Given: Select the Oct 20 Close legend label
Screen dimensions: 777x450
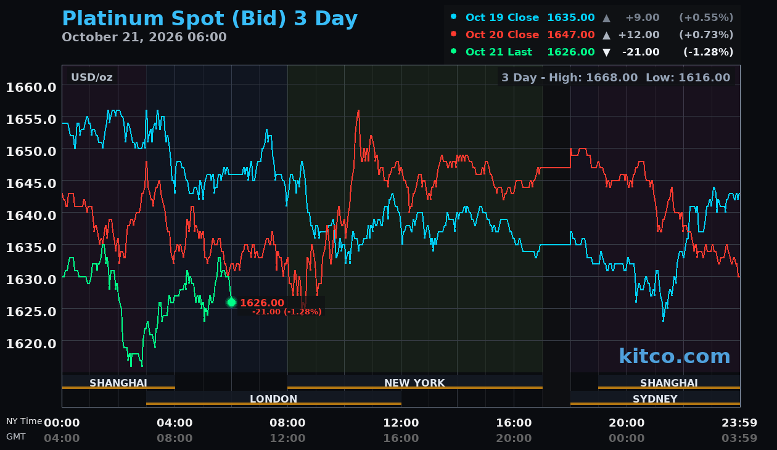Looking at the screenshot, I should pos(502,35).
